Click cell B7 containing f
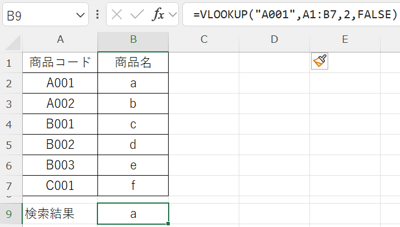Image resolution: width=400 pixels, height=227 pixels. click(133, 185)
